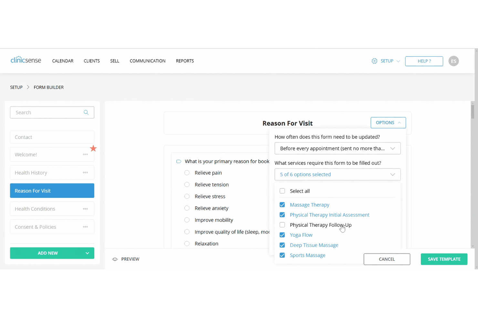Open the Contact form in sidebar
Image resolution: width=478 pixels, height=318 pixels.
point(52,137)
